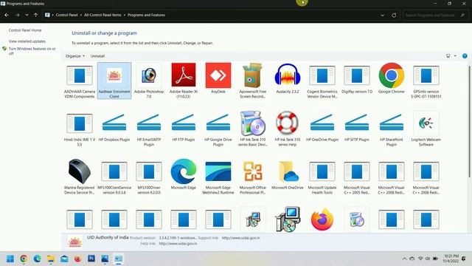The image size is (472, 266).
Task: Select Microsoft Edge in program list
Action: click(184, 174)
